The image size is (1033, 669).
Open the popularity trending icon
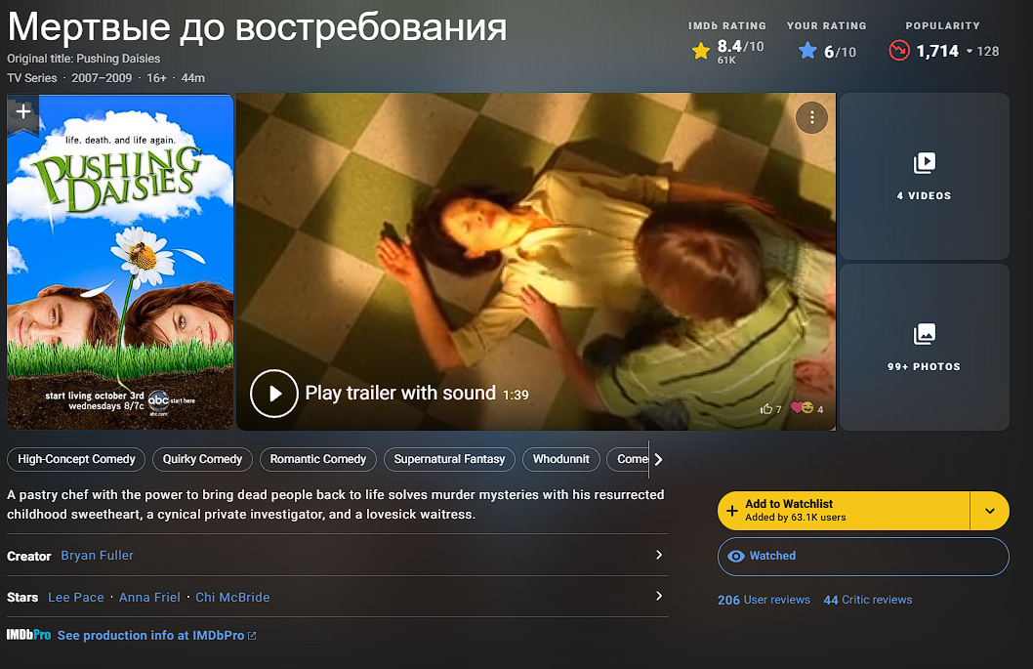(x=899, y=50)
